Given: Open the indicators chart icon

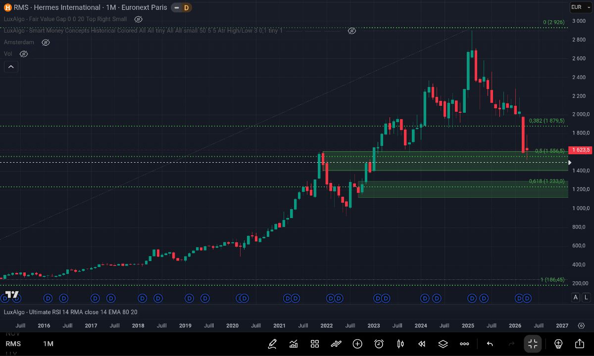Looking at the screenshot, I should pos(294,344).
